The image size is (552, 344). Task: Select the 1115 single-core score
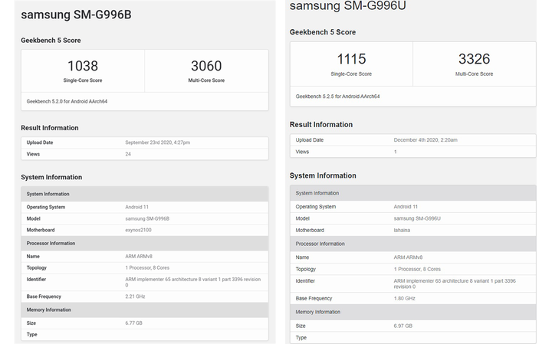pyautogui.click(x=351, y=59)
